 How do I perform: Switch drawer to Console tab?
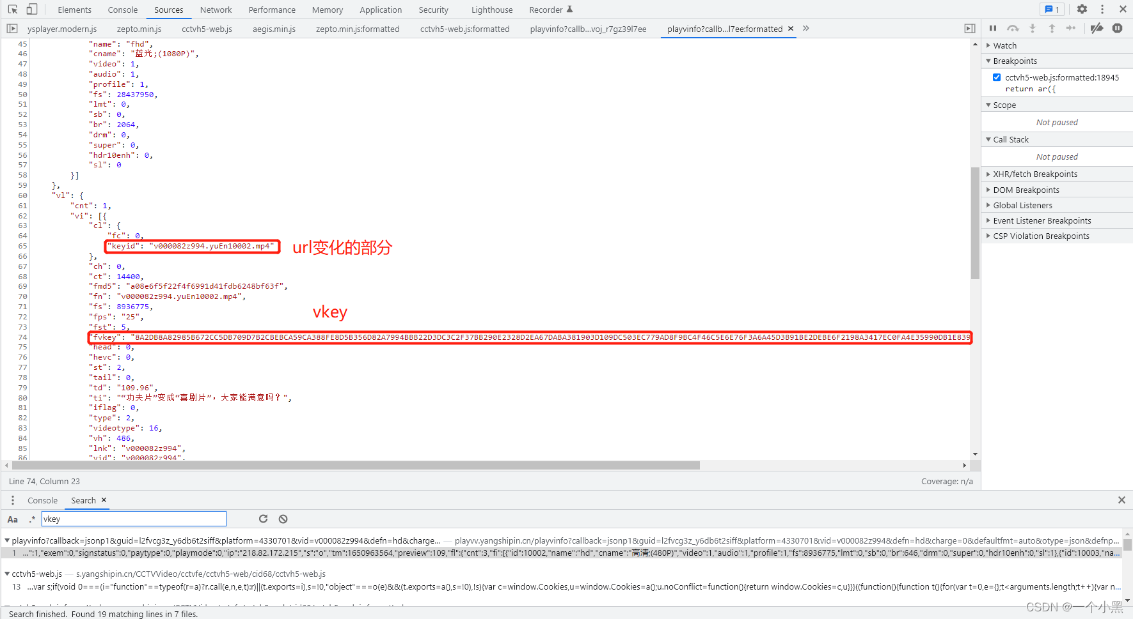pyautogui.click(x=42, y=500)
